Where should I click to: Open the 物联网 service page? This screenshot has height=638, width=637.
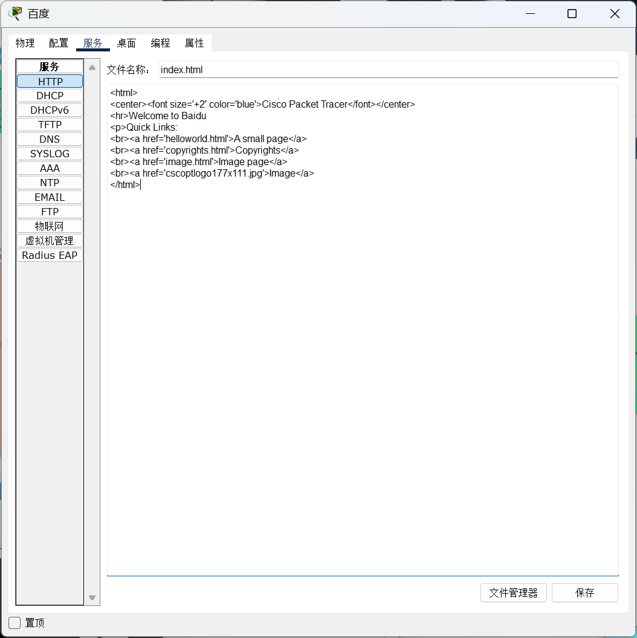50,226
